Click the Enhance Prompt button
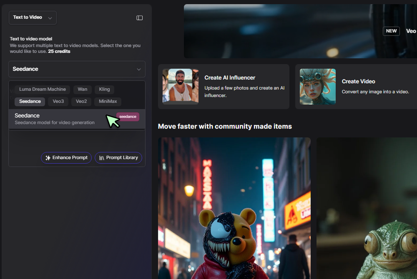 66,157
